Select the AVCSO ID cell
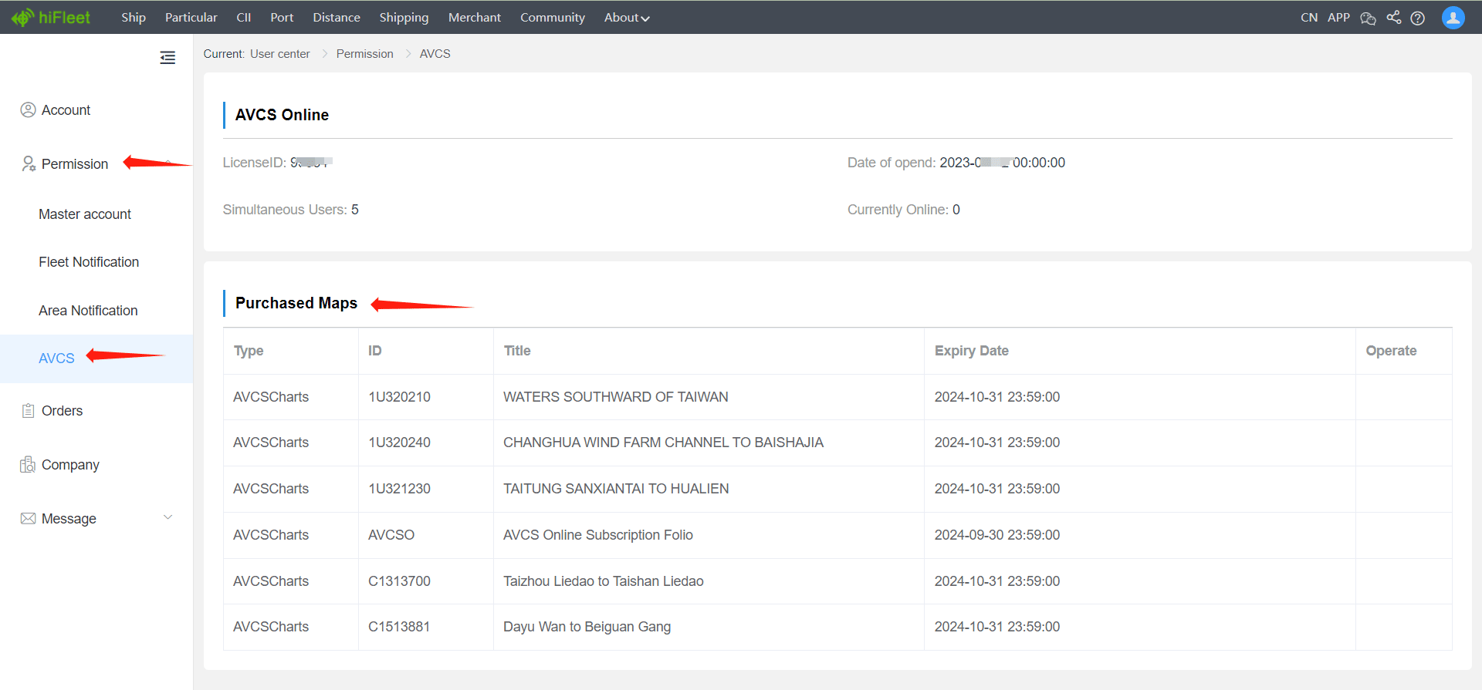Image resolution: width=1482 pixels, height=690 pixels. (x=391, y=535)
